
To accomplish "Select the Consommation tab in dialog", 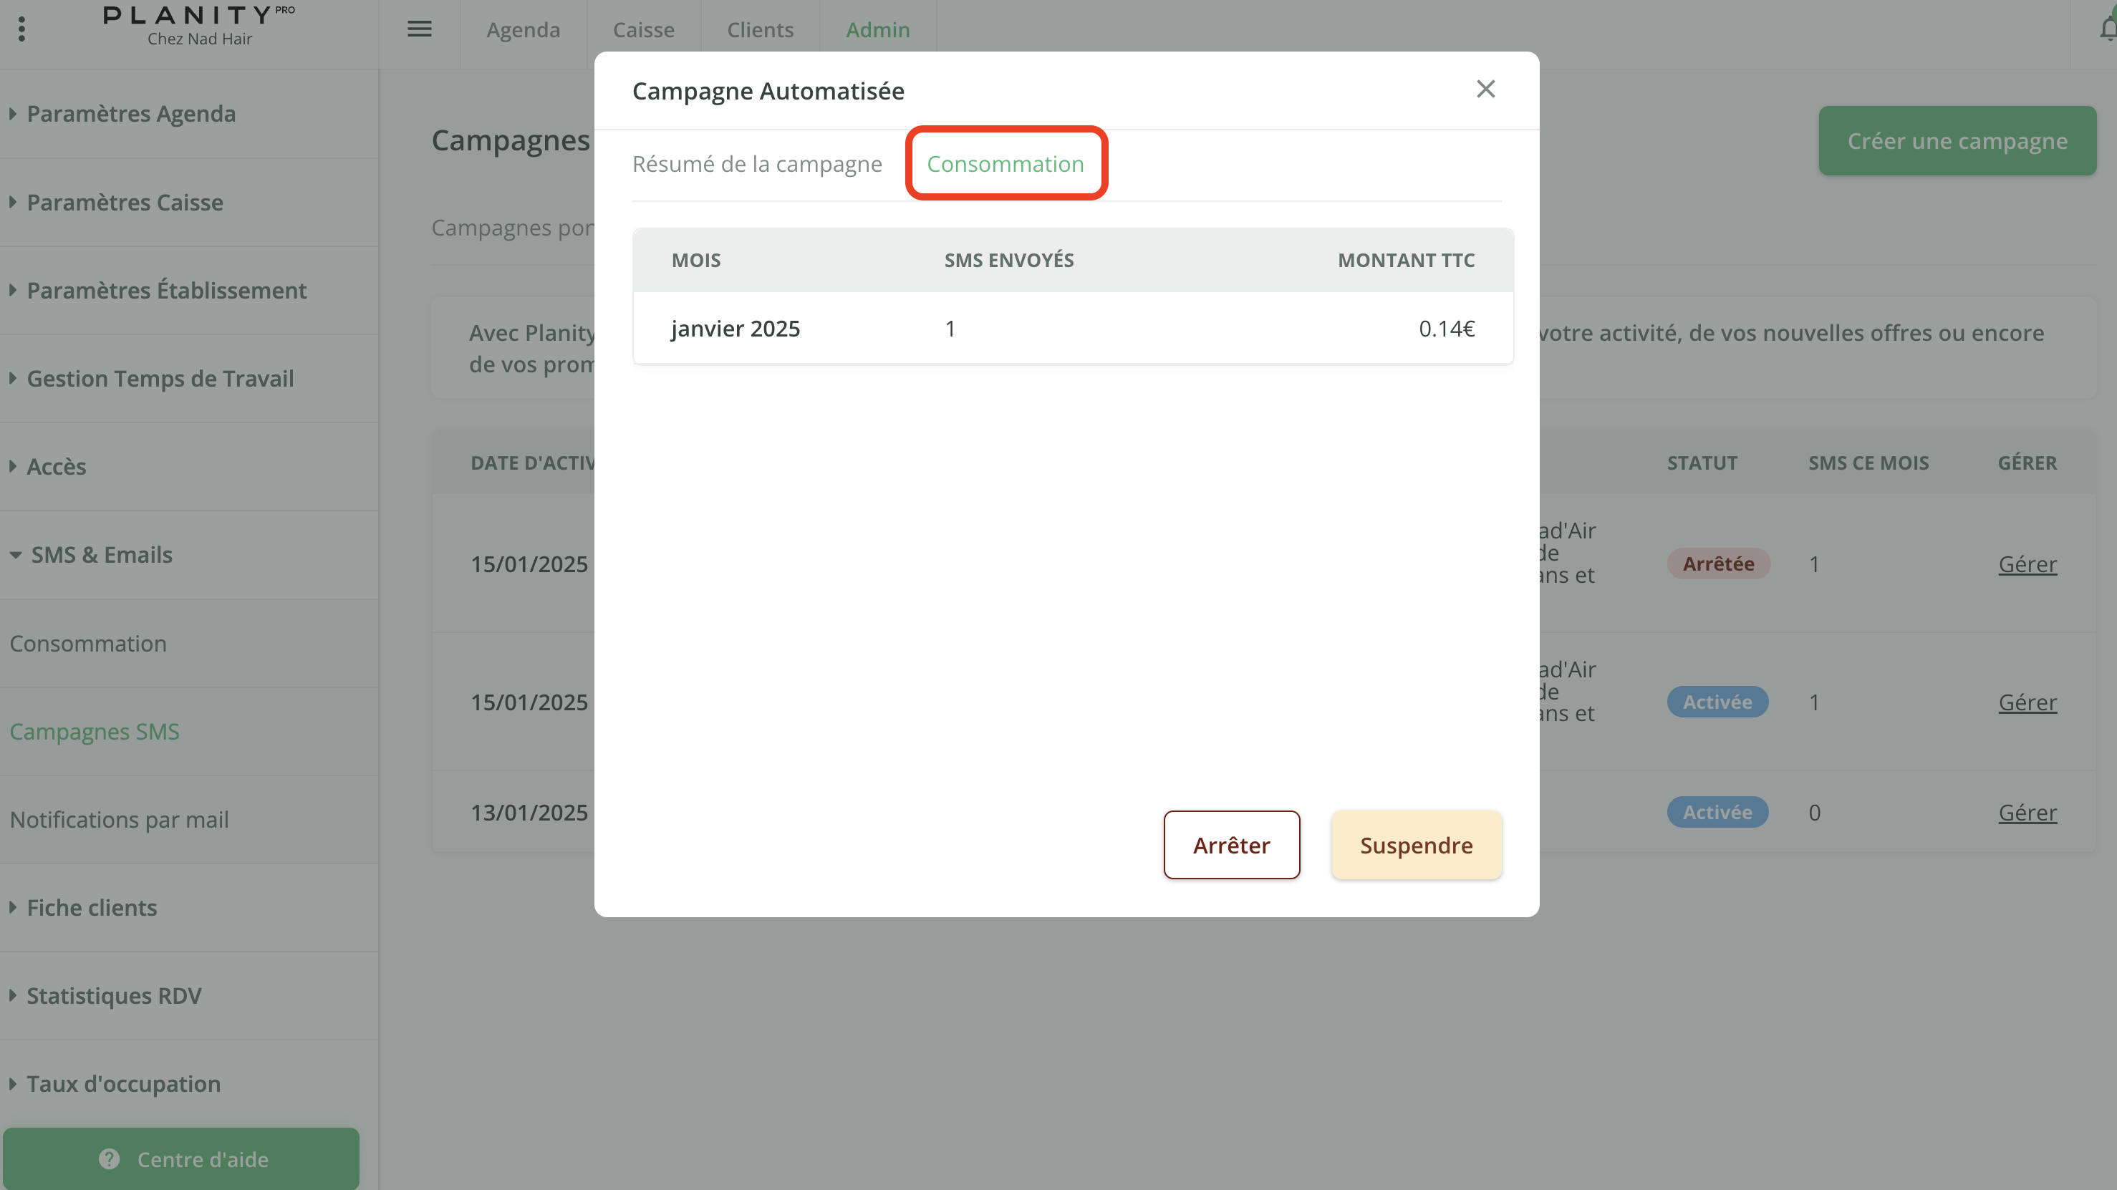I will 1005,165.
